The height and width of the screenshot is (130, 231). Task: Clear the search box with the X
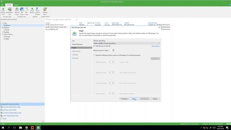tap(77, 19)
